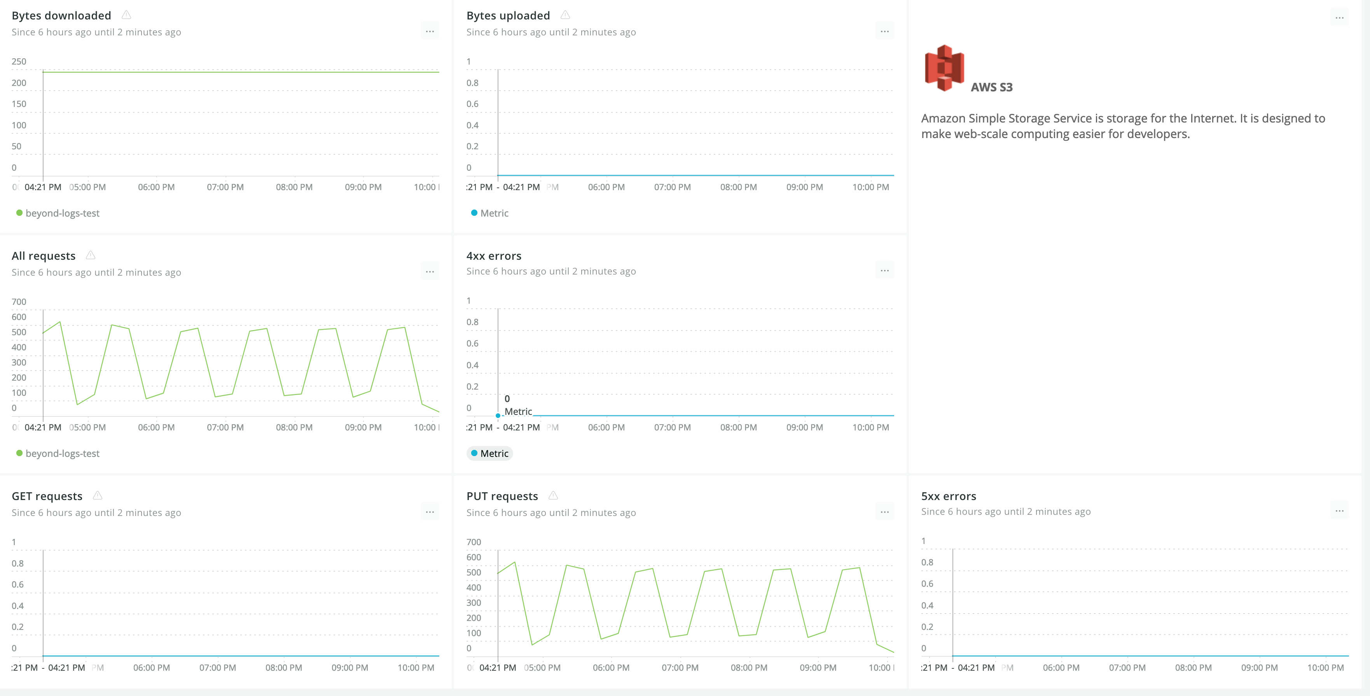
Task: Toggle beyond-logs-test legend under All requests
Action: point(58,453)
